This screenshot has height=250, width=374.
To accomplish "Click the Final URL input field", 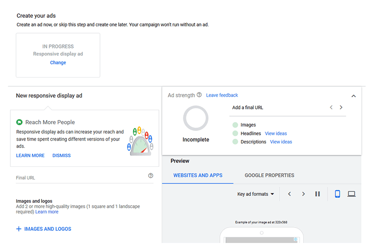I will click(x=79, y=178).
